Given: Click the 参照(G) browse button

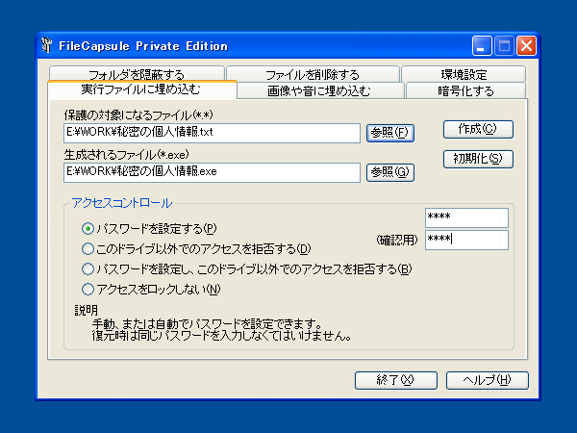Looking at the screenshot, I should pos(390,172).
